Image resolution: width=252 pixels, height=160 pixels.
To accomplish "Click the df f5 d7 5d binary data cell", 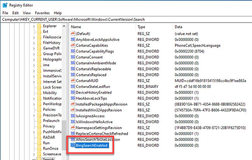I will click(x=193, y=87).
